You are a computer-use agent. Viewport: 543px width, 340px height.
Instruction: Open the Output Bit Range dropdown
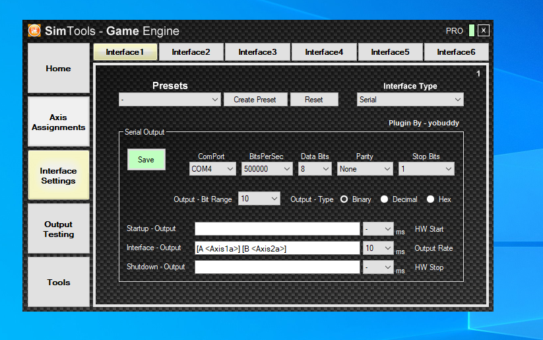pyautogui.click(x=259, y=199)
